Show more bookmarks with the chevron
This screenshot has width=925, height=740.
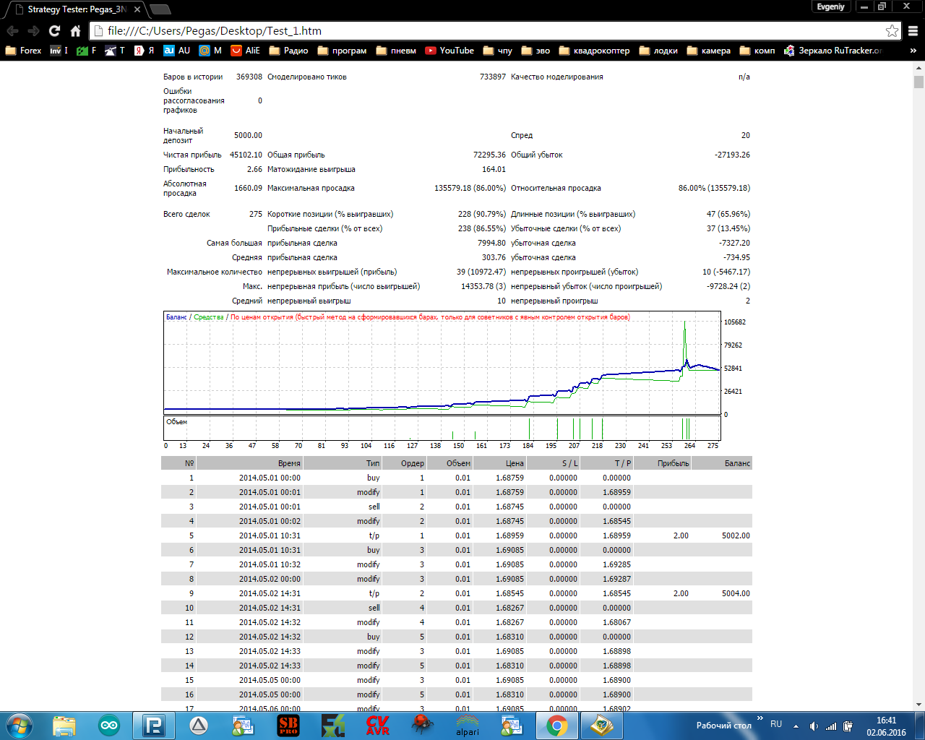point(913,51)
